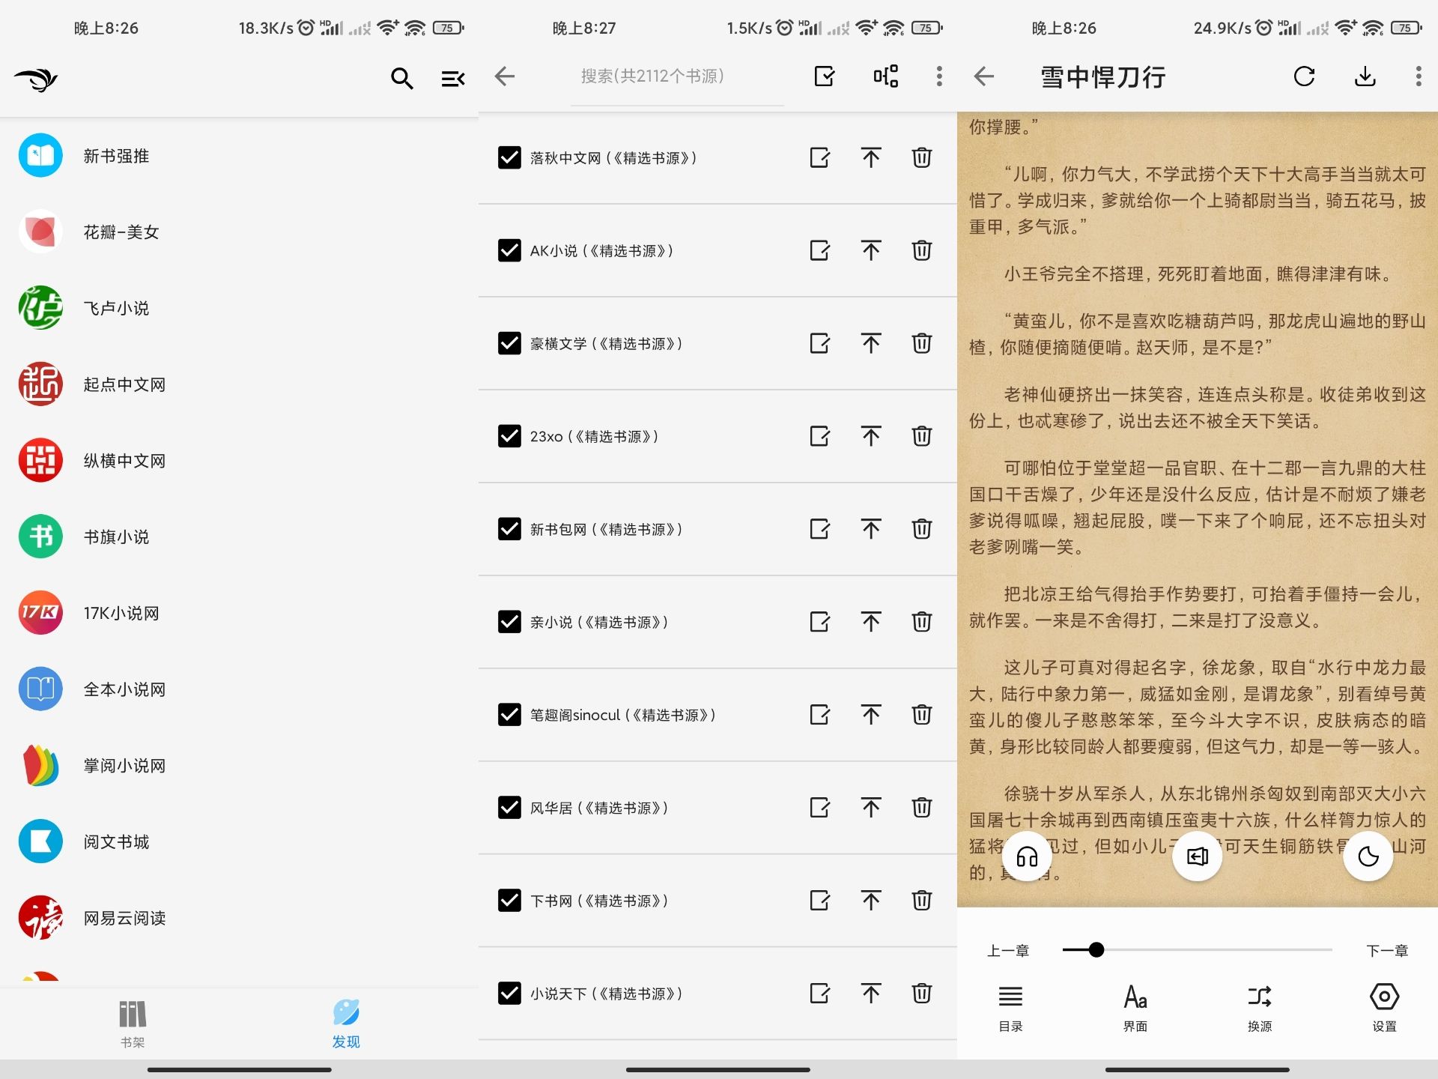Go back from 雪中悍刀行 reader

coord(984,76)
